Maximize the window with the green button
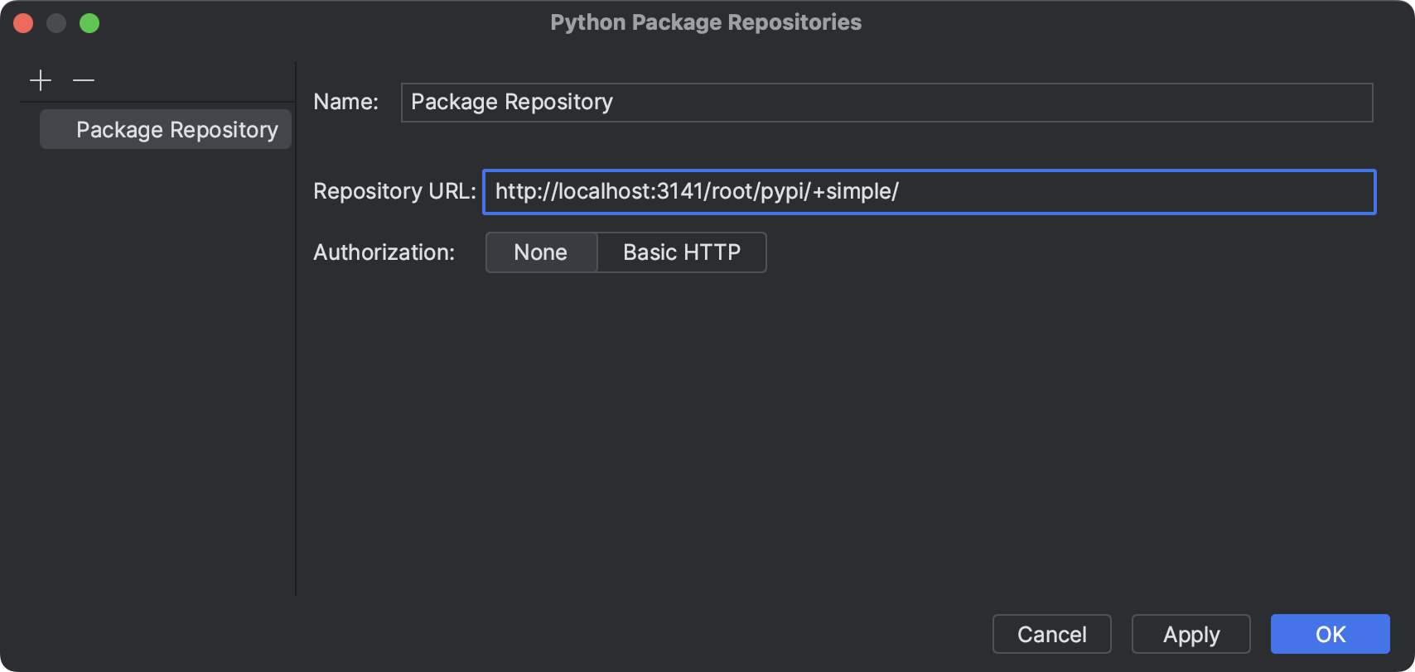 (89, 23)
